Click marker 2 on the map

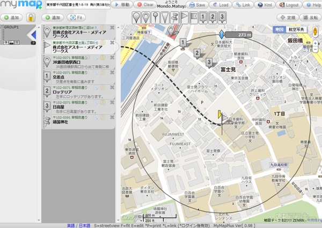197,53
